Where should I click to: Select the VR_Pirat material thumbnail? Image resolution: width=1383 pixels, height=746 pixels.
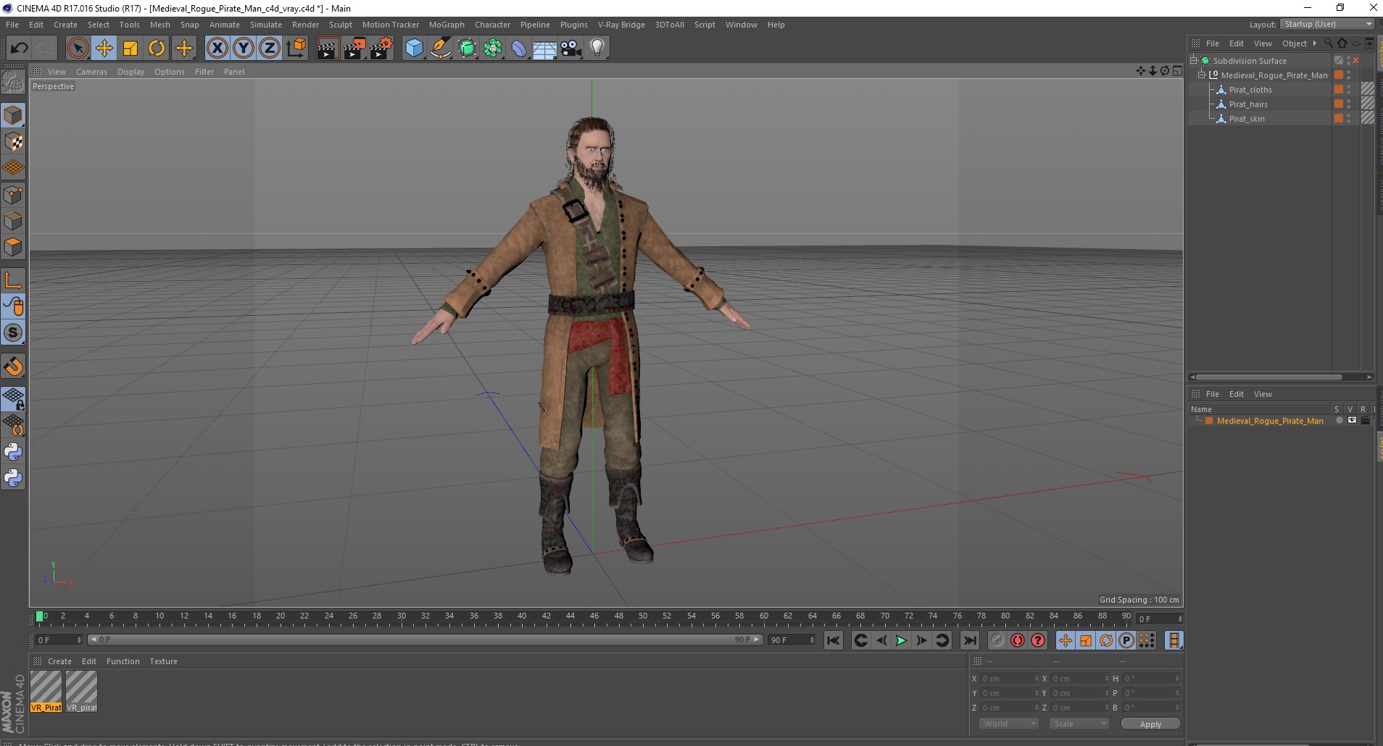46,691
